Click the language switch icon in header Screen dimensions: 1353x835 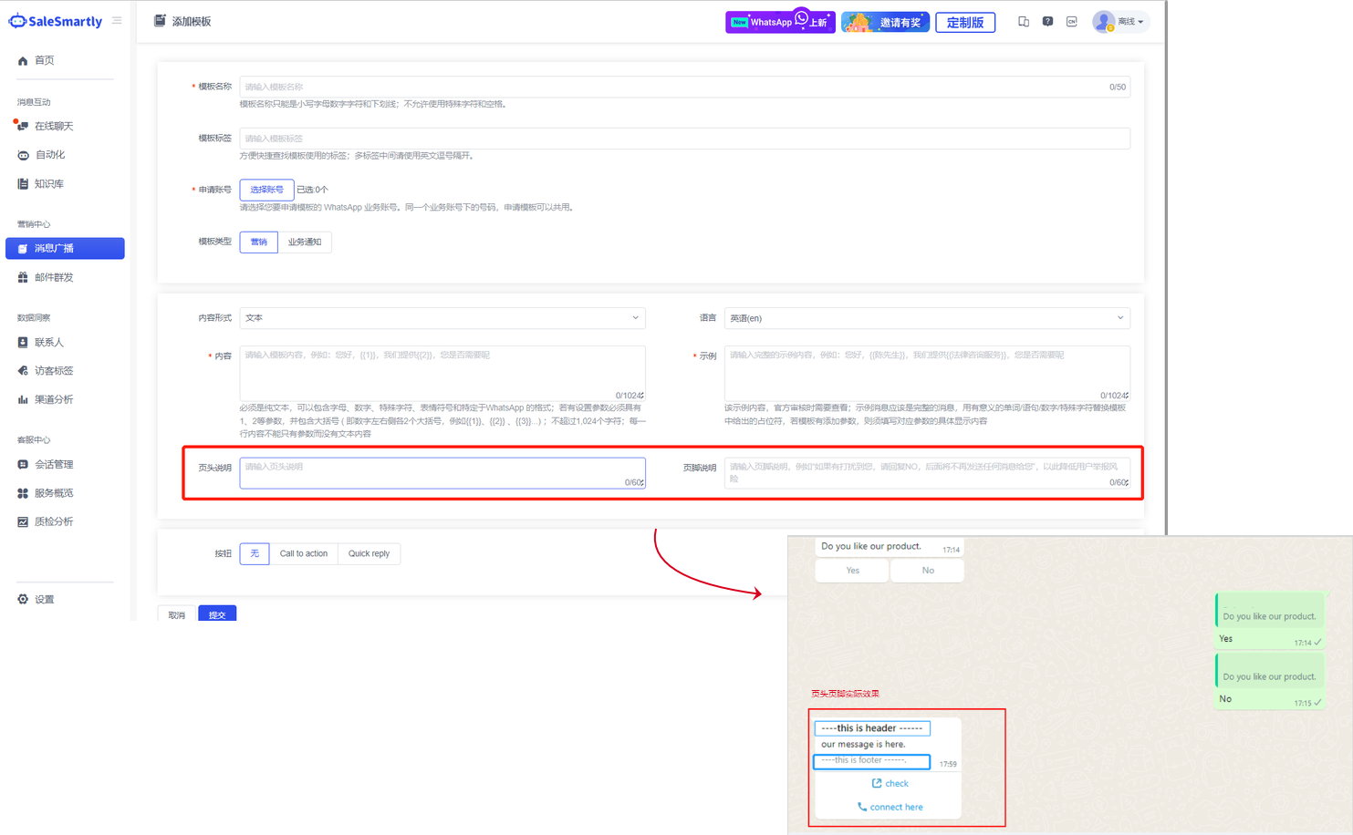pos(1072,22)
